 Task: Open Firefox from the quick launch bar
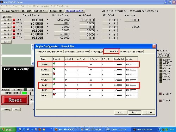[x=40, y=130]
